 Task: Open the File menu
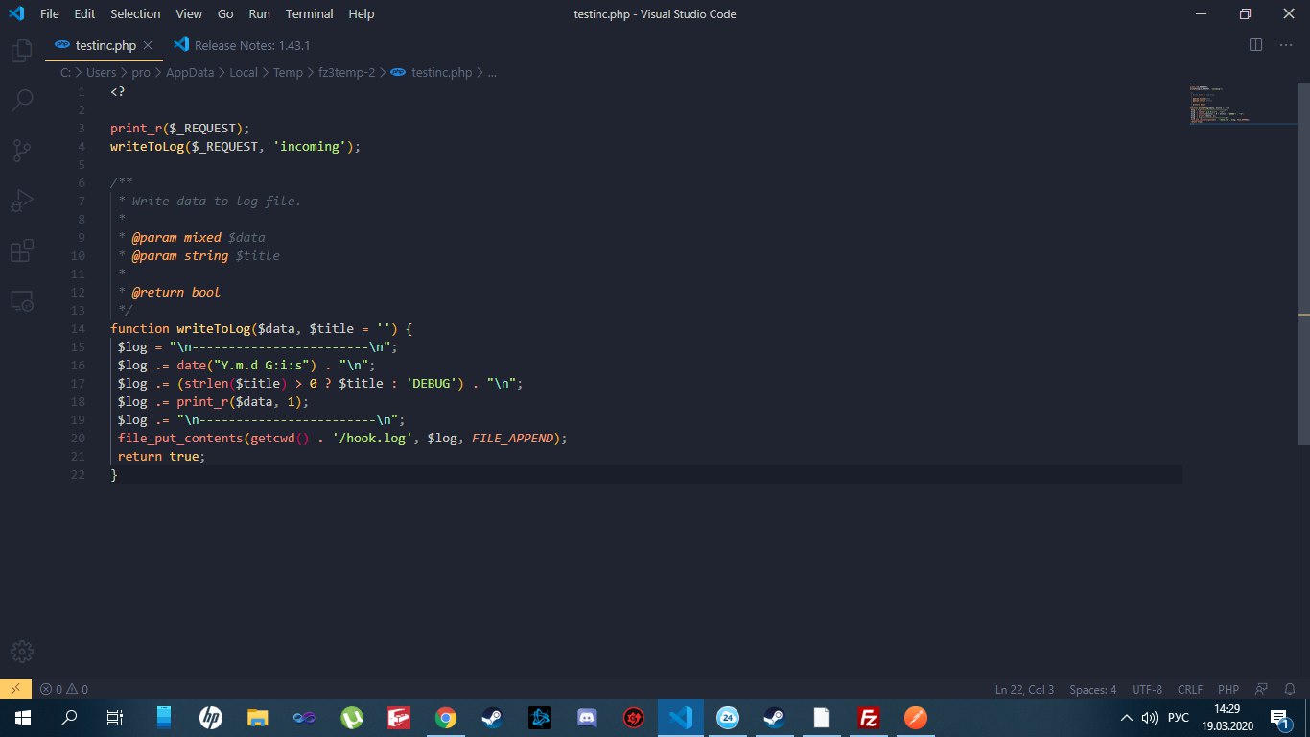coord(50,14)
